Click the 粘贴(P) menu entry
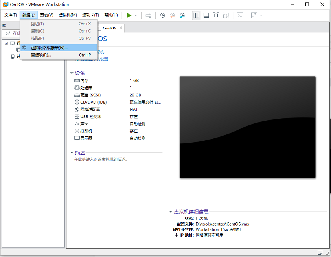The height and width of the screenshot is (257, 331). click(59, 38)
